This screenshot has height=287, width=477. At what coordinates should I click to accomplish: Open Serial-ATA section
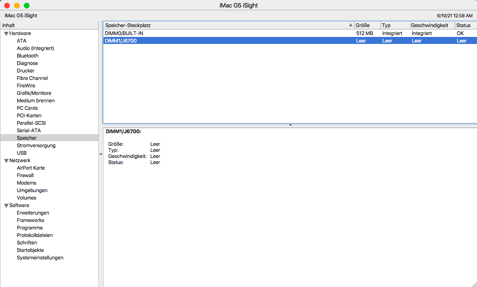(x=29, y=130)
